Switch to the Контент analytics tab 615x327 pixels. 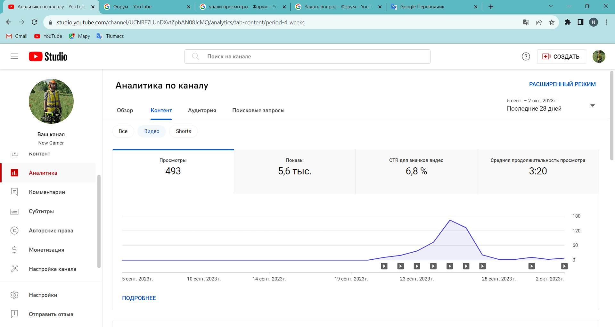coord(161,110)
